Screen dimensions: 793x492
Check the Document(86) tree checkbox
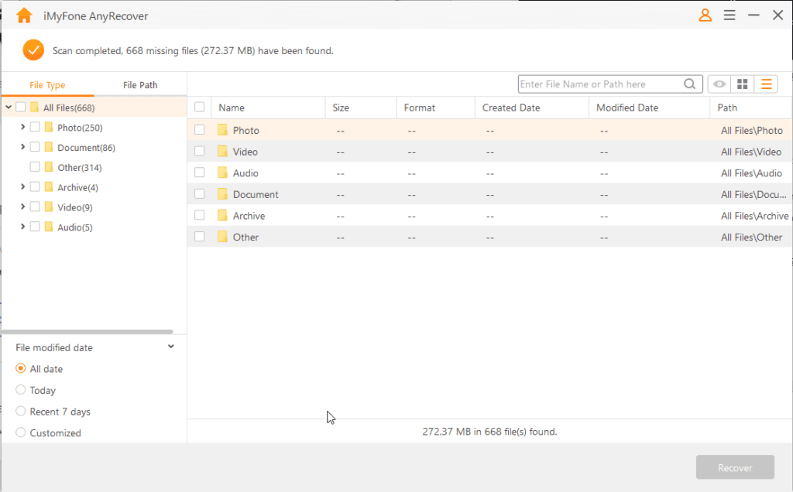coord(35,147)
